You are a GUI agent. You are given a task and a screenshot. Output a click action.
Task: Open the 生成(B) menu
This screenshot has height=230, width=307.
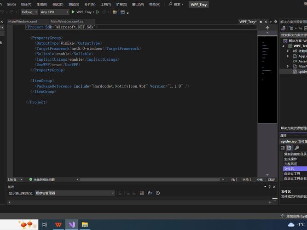pyautogui.click(x=42, y=4)
